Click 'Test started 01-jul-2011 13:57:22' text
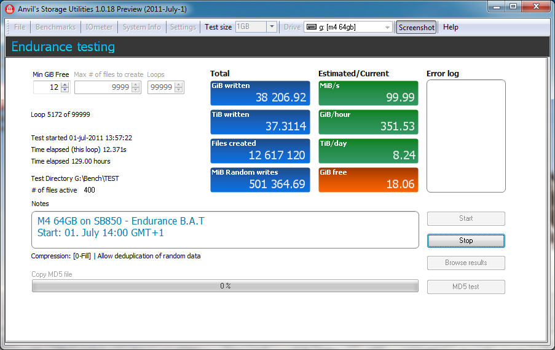The image size is (555, 350). click(81, 138)
